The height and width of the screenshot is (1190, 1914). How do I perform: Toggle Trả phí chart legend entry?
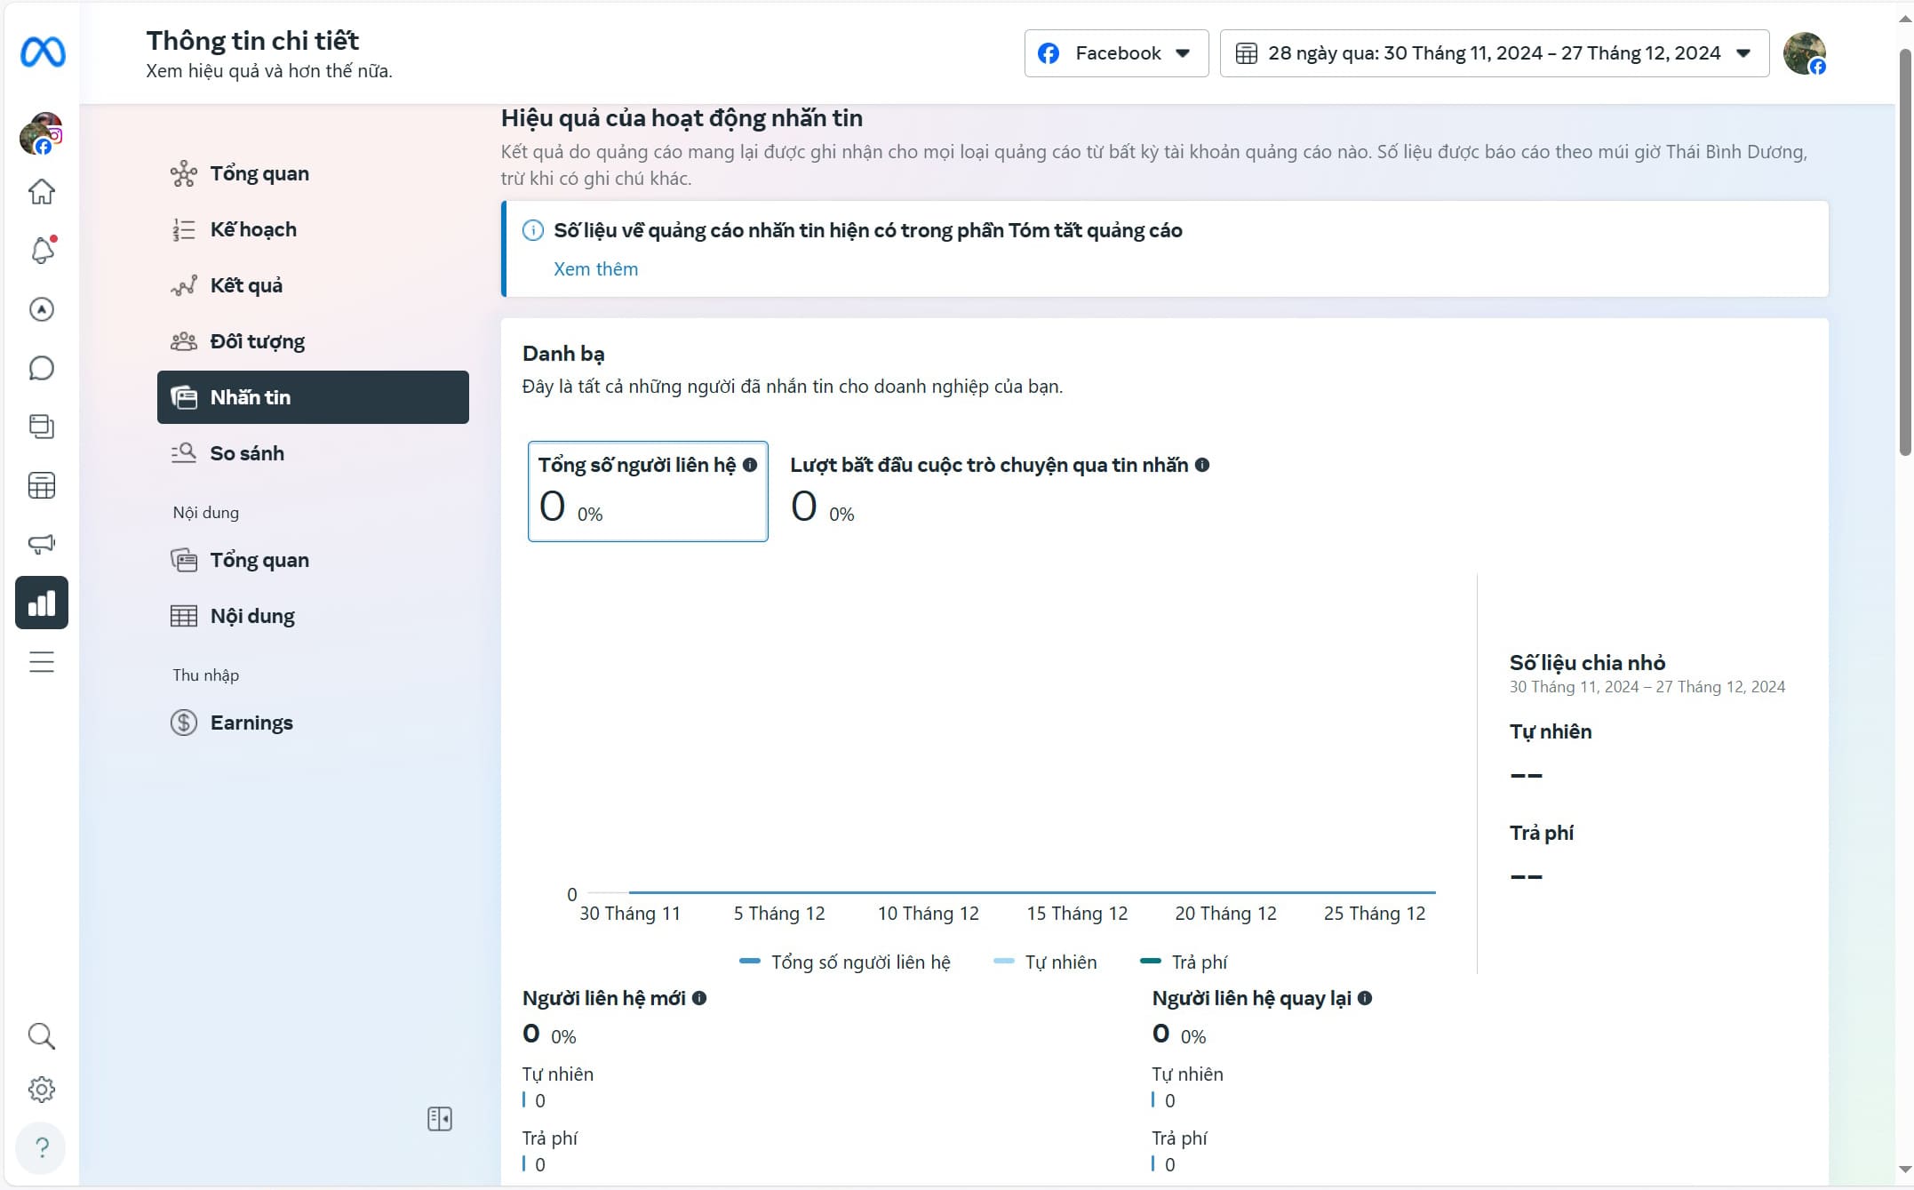tap(1184, 962)
